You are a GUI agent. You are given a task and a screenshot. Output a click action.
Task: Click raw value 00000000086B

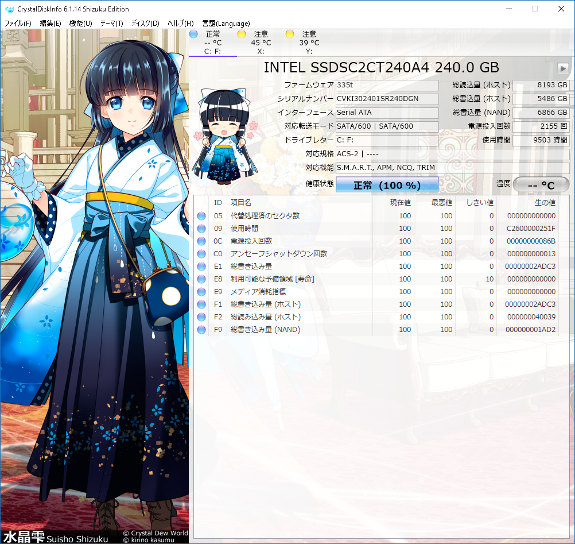[531, 241]
